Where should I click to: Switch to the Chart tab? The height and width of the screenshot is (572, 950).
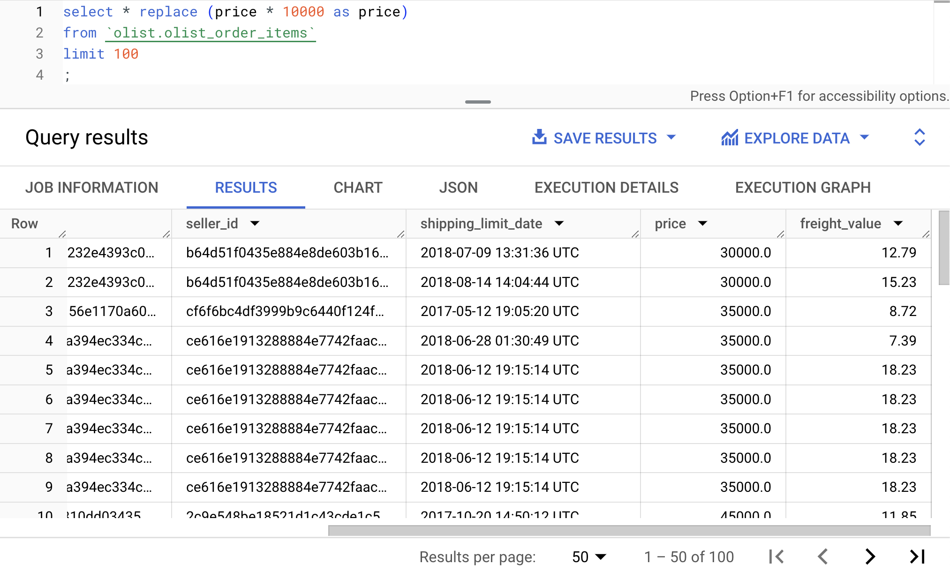pos(358,188)
